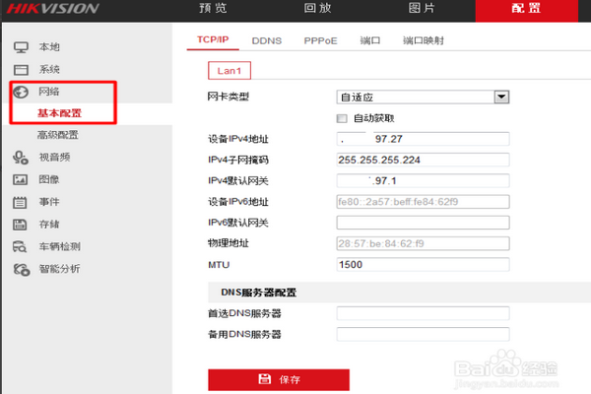Click the 网络 globe icon in sidebar

click(x=20, y=92)
